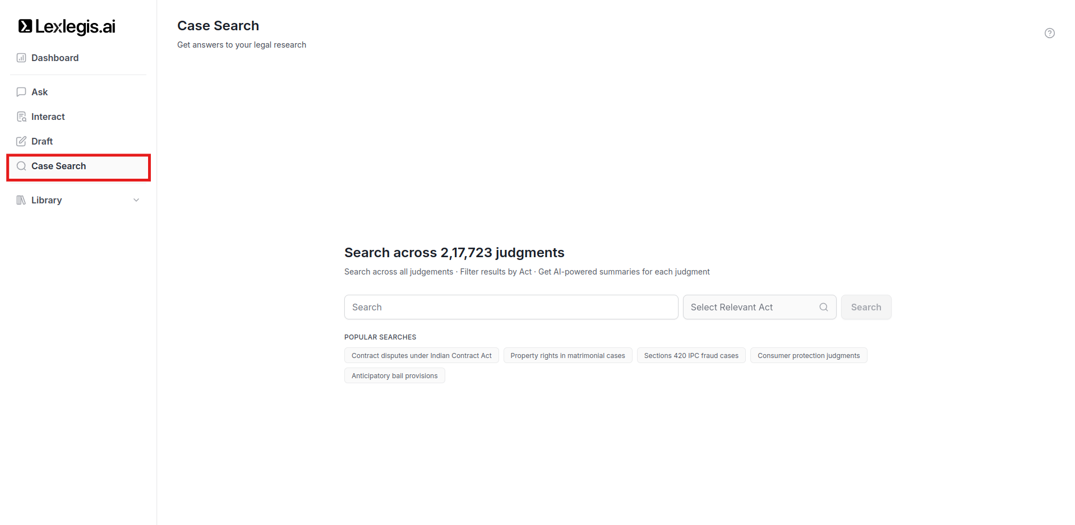Click the Library books icon
This screenshot has height=525, width=1075.
[x=21, y=200]
